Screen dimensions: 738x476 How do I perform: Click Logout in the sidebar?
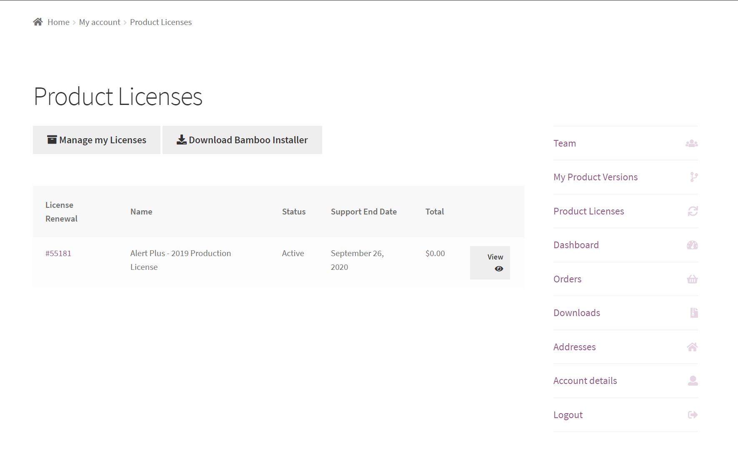click(568, 415)
